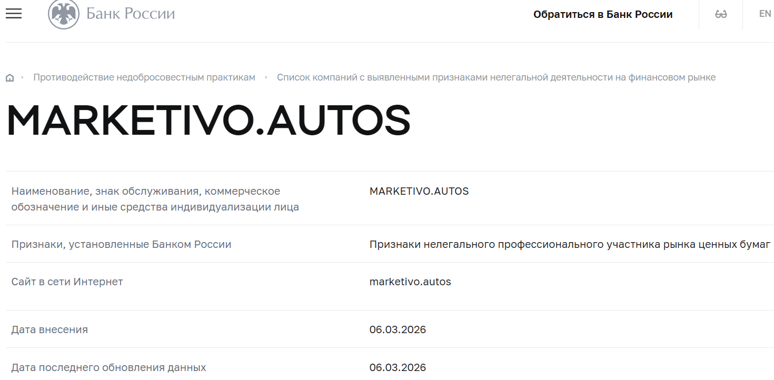Select the MARKETIVO.AUTOS page heading

[207, 120]
